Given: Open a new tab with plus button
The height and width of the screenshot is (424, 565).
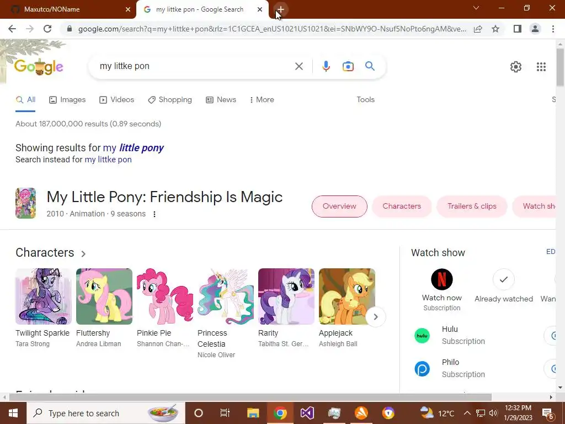Looking at the screenshot, I should coord(280,9).
